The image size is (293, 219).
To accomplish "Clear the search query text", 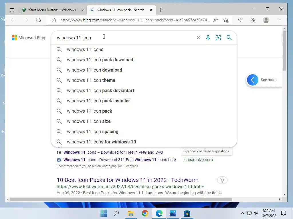I will tap(199, 37).
